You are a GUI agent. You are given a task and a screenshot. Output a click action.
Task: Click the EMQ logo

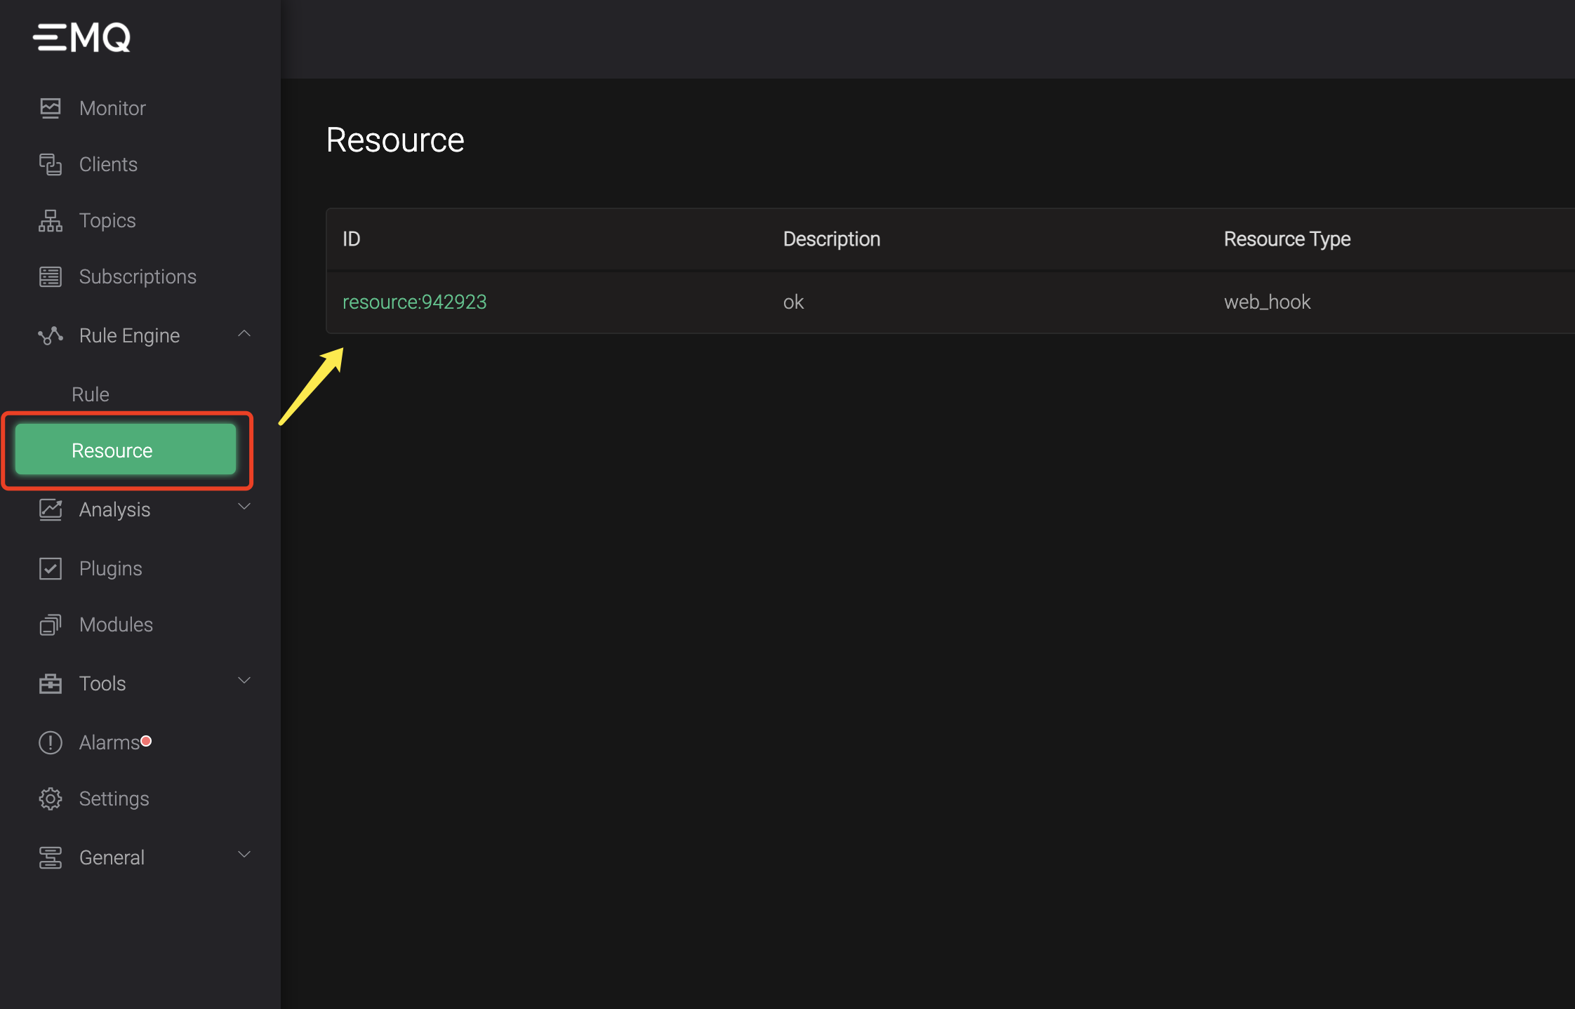tap(81, 38)
